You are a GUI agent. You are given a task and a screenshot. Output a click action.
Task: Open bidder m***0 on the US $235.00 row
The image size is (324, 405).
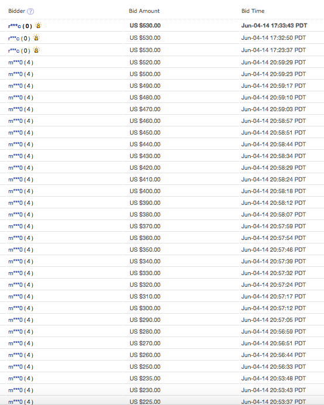pyautogui.click(x=15, y=379)
